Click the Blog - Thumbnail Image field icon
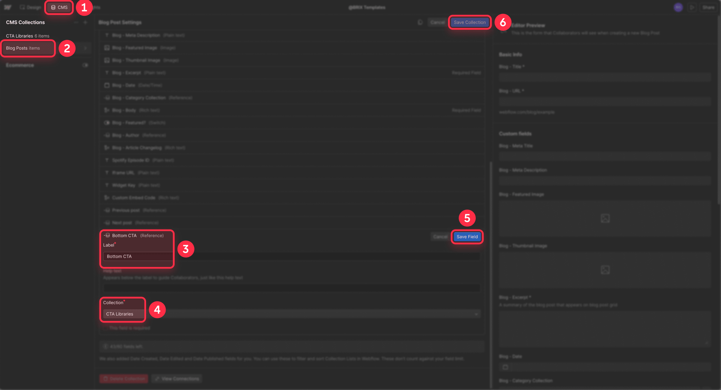721x390 pixels. click(107, 60)
